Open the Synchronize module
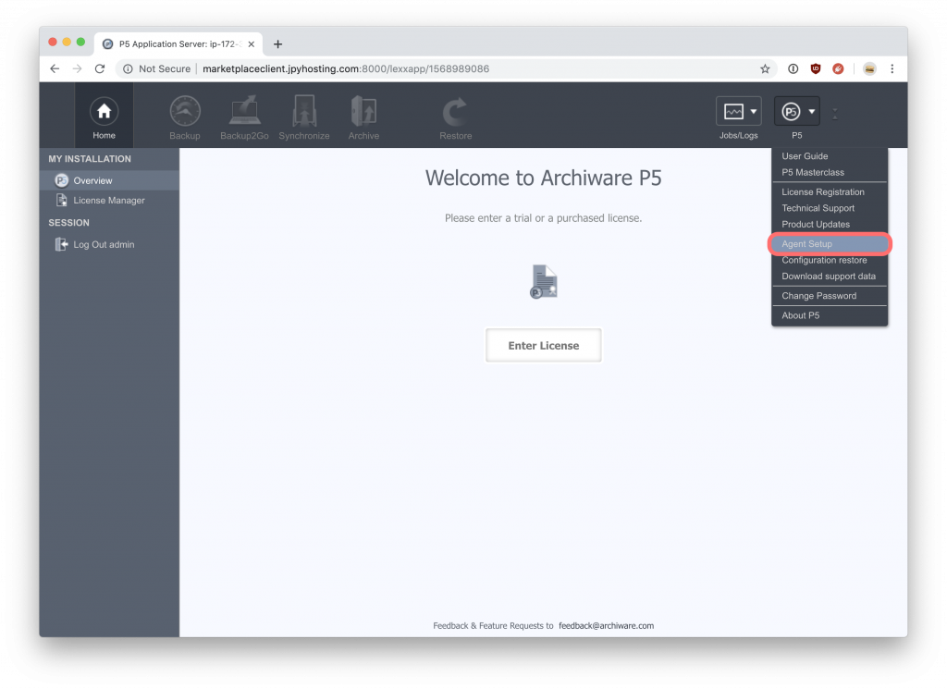 click(x=303, y=117)
